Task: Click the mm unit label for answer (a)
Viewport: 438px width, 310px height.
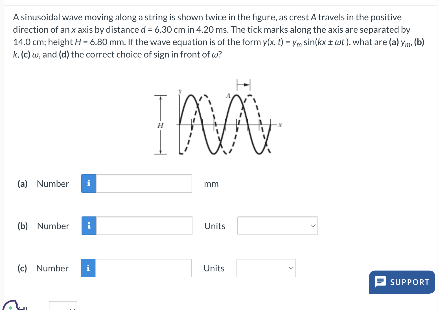Action: (x=211, y=184)
